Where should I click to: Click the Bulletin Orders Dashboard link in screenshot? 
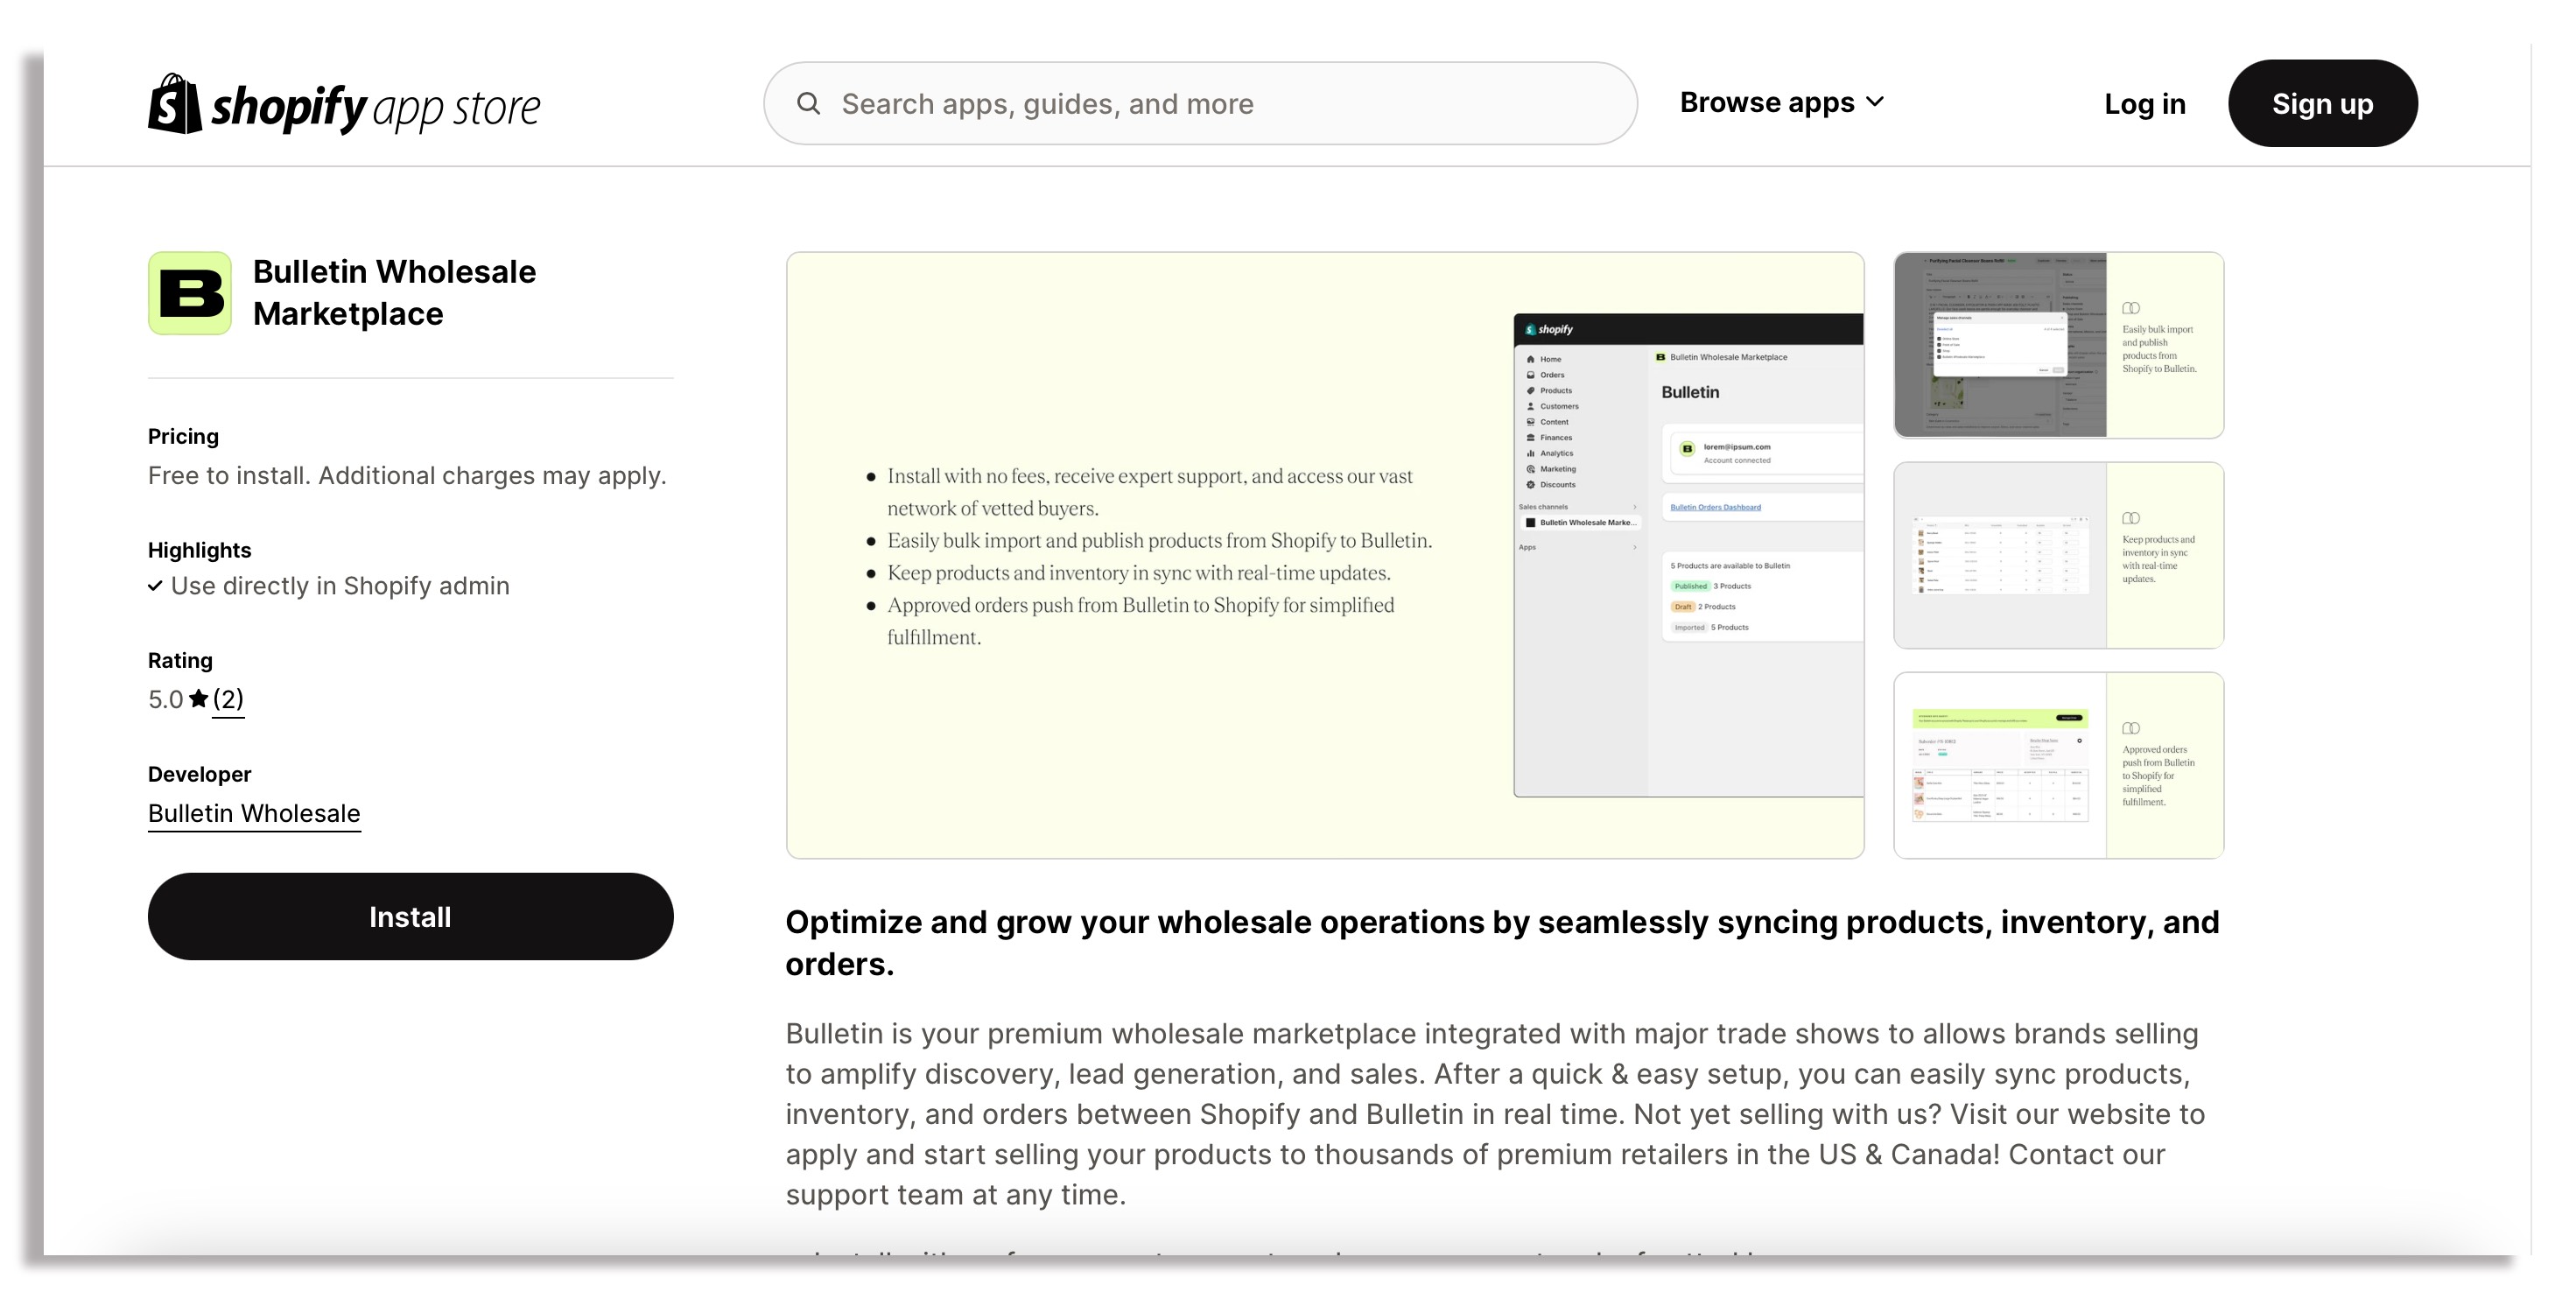(1715, 507)
